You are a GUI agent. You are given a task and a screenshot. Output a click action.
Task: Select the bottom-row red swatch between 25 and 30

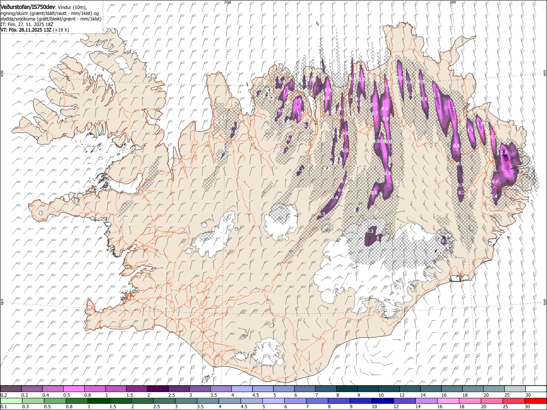514,401
